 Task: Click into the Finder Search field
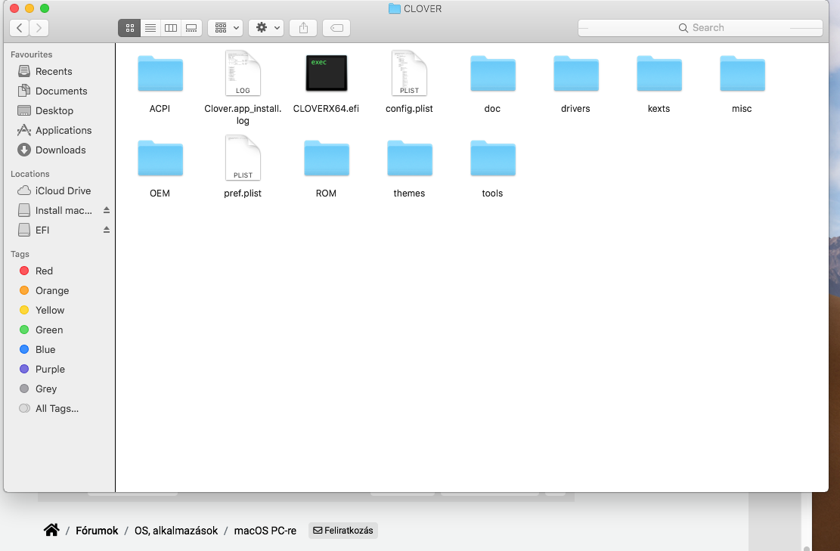coord(700,28)
